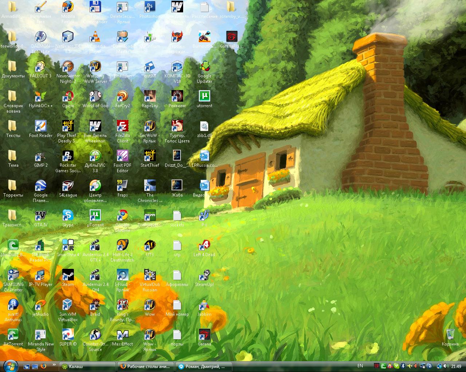Switch to Рабочие столы Firefox taskbar window
Viewport: 466px width, 372px height.
click(146, 367)
